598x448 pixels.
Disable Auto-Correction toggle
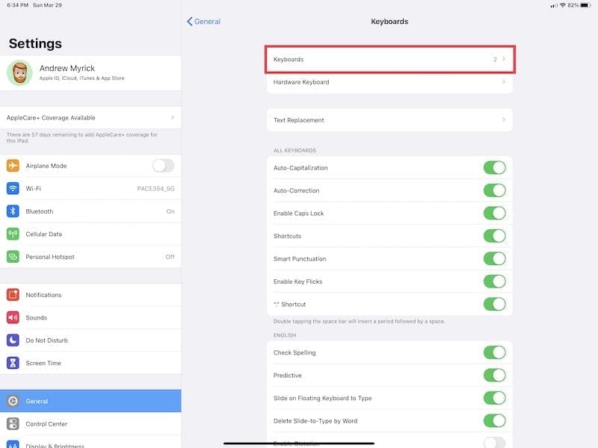495,190
